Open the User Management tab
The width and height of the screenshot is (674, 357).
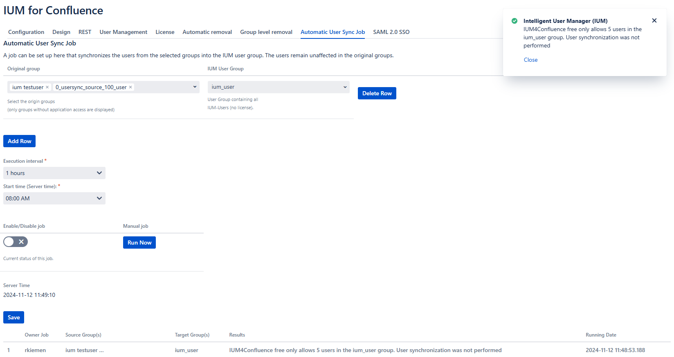pyautogui.click(x=123, y=32)
